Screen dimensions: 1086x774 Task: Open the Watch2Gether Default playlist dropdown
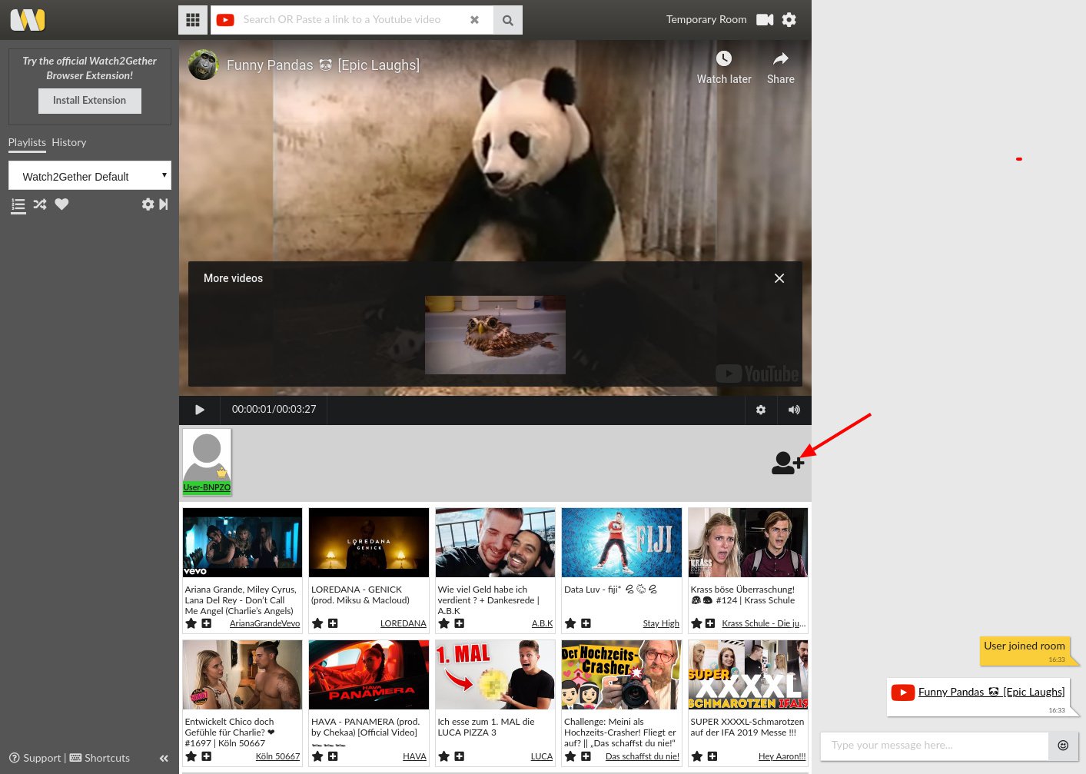(x=89, y=176)
